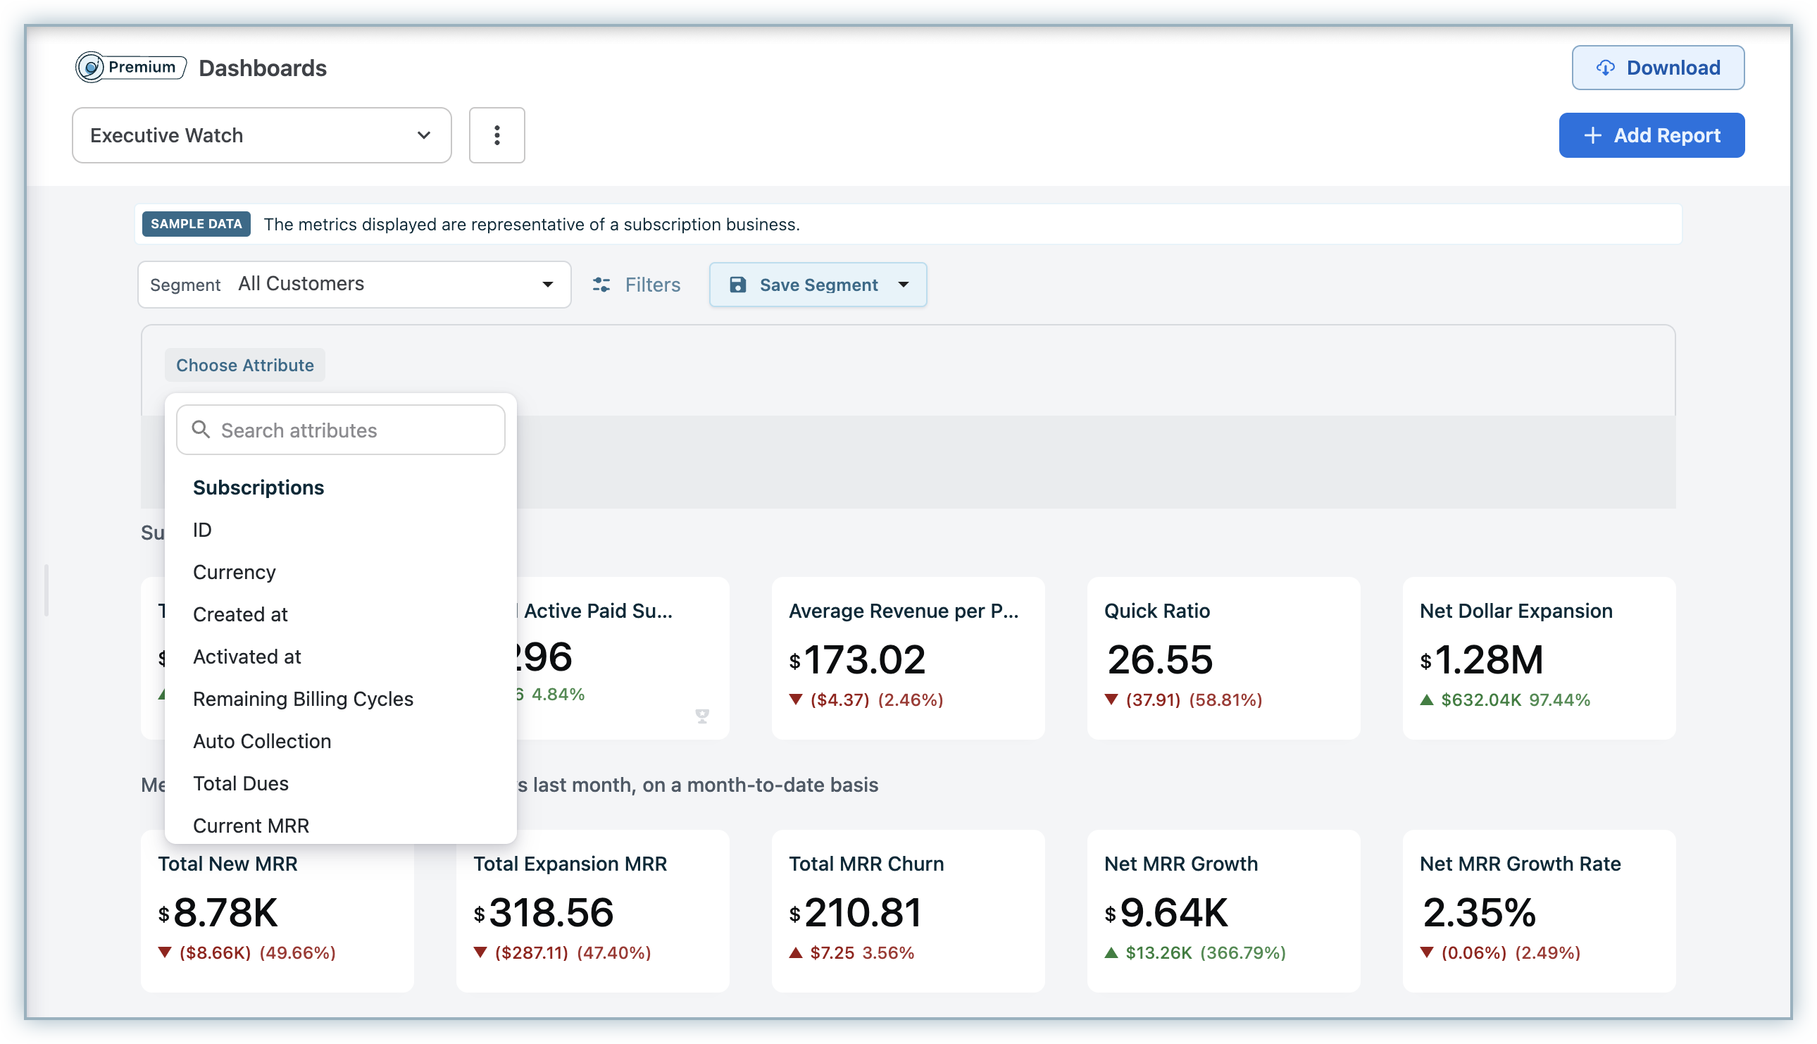The image size is (1817, 1044).
Task: Open the Filters panel
Action: [x=637, y=285]
